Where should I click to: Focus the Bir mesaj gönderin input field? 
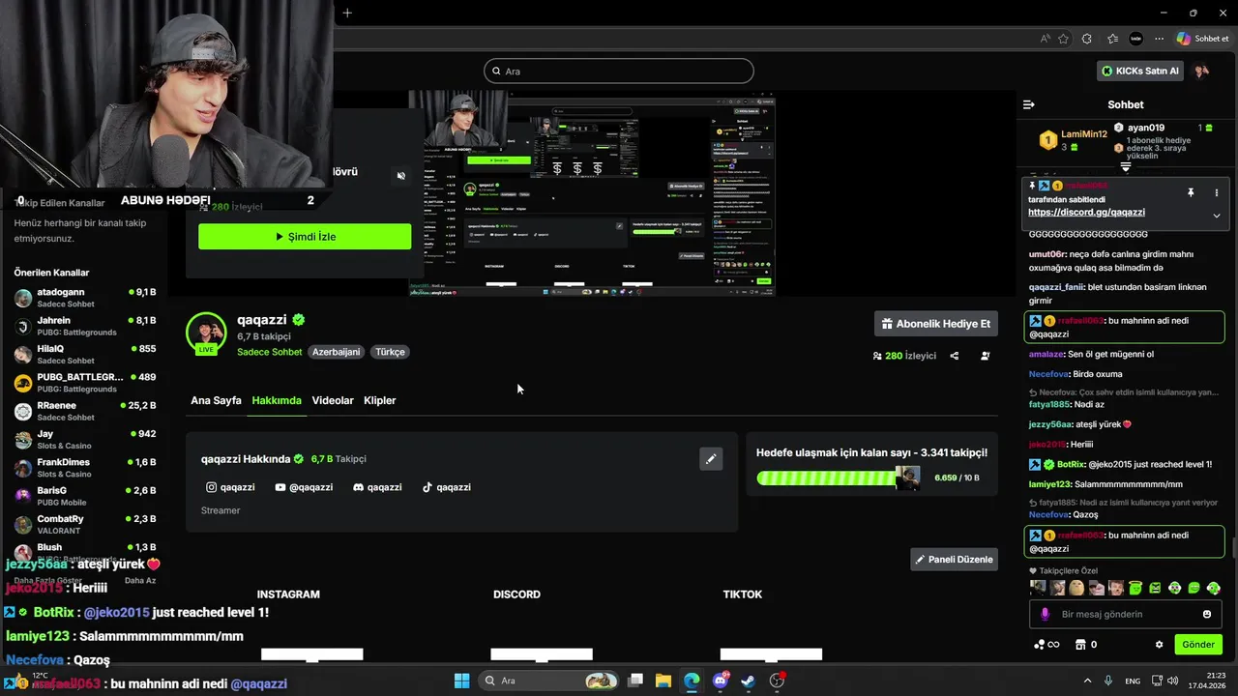[1127, 614]
